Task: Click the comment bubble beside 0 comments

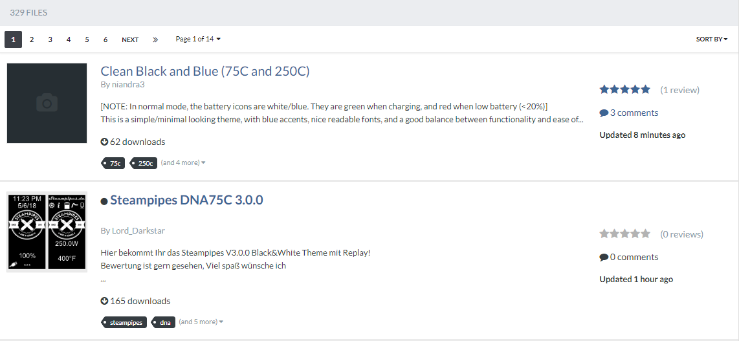Action: [604, 258]
